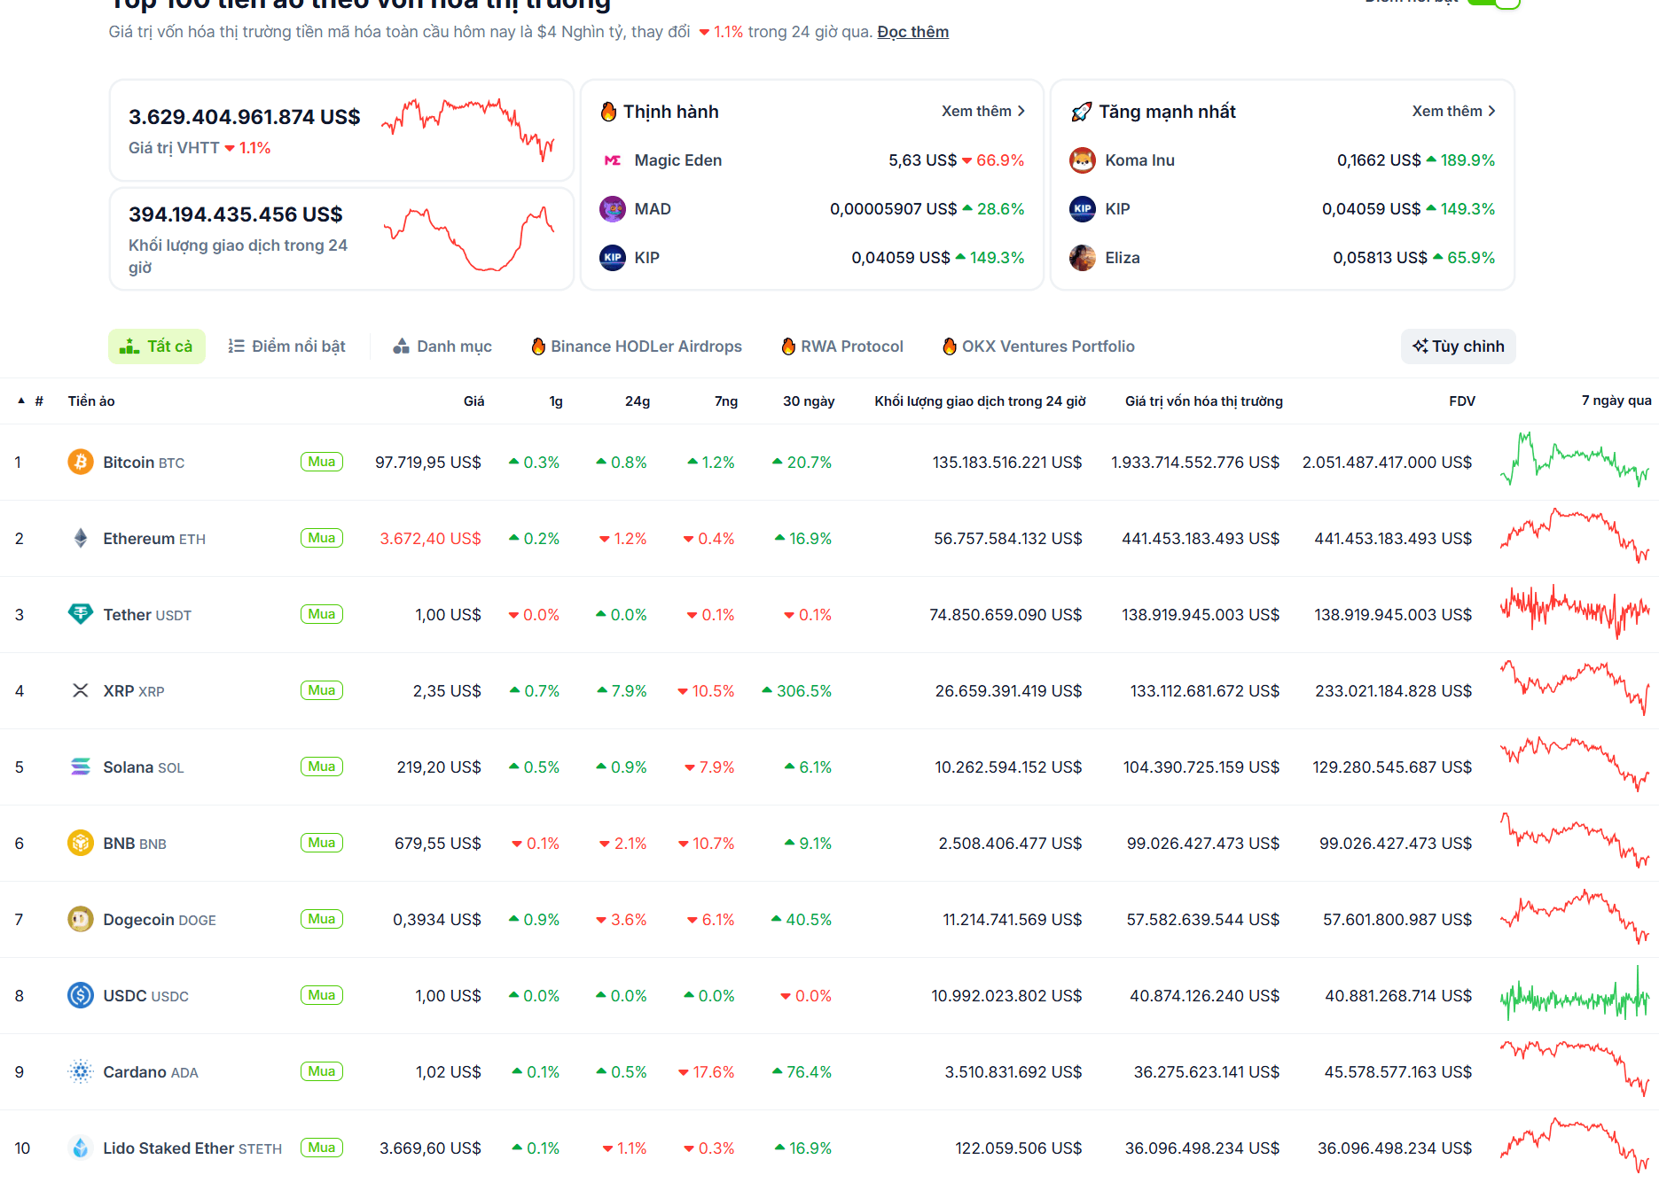Click Koma Inu name in top gainers
1659x1183 pixels.
pos(1139,160)
